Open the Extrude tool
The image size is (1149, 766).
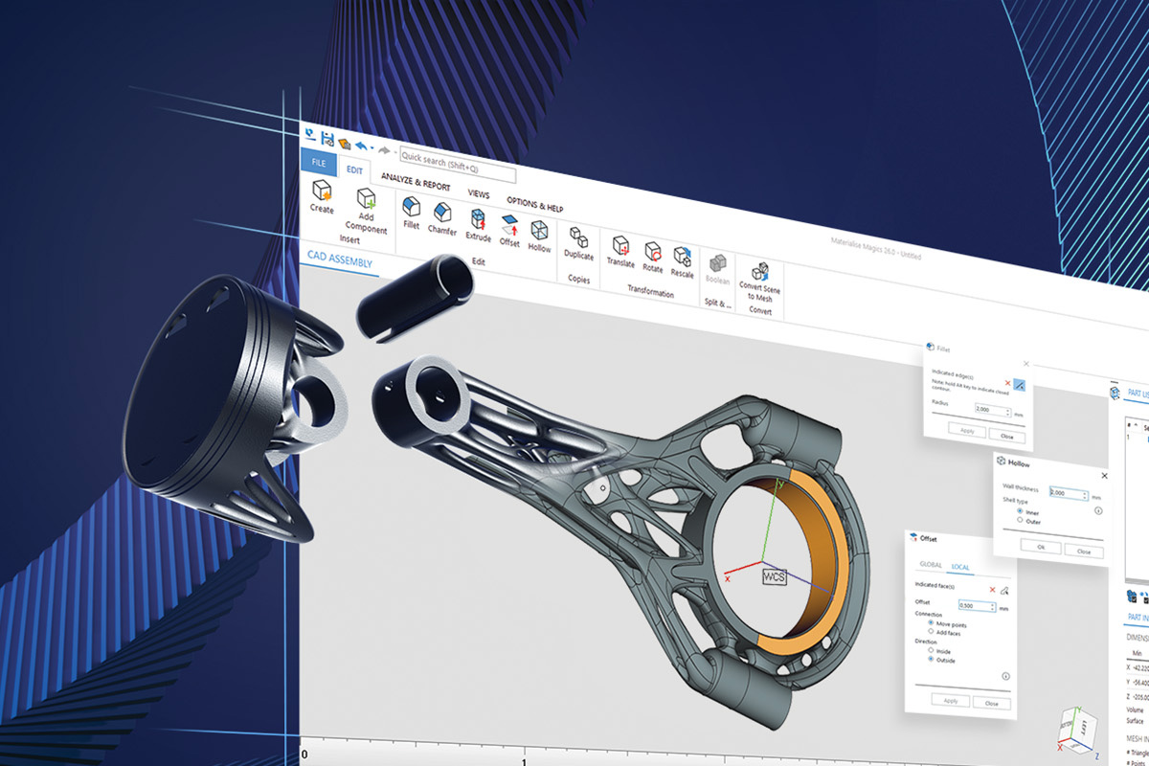point(478,218)
